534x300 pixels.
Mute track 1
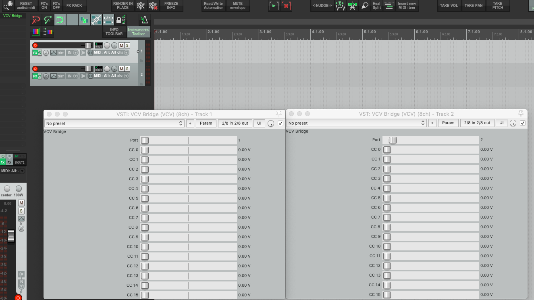pyautogui.click(x=121, y=46)
